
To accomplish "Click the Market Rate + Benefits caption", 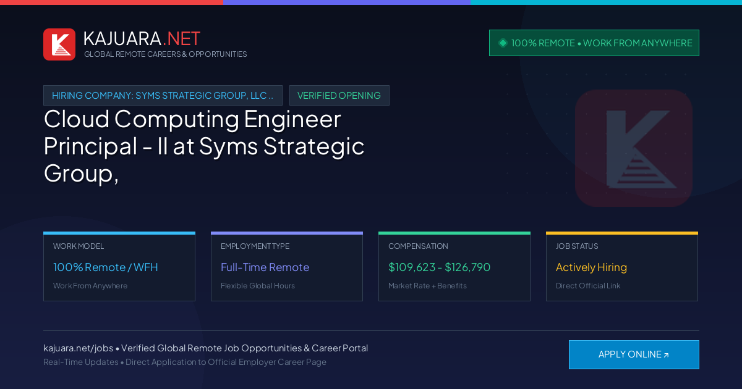I will (427, 286).
